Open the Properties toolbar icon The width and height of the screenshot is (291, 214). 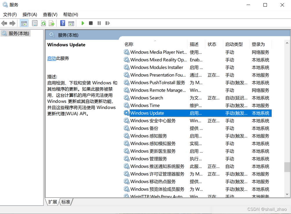[35, 23]
